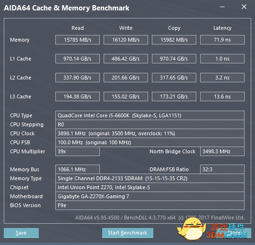Click the Save button
Image resolution: width=255 pixels, height=245 pixels.
[21, 233]
